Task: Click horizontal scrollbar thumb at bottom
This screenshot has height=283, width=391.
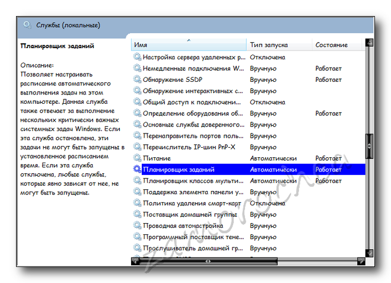Action: 208,260
